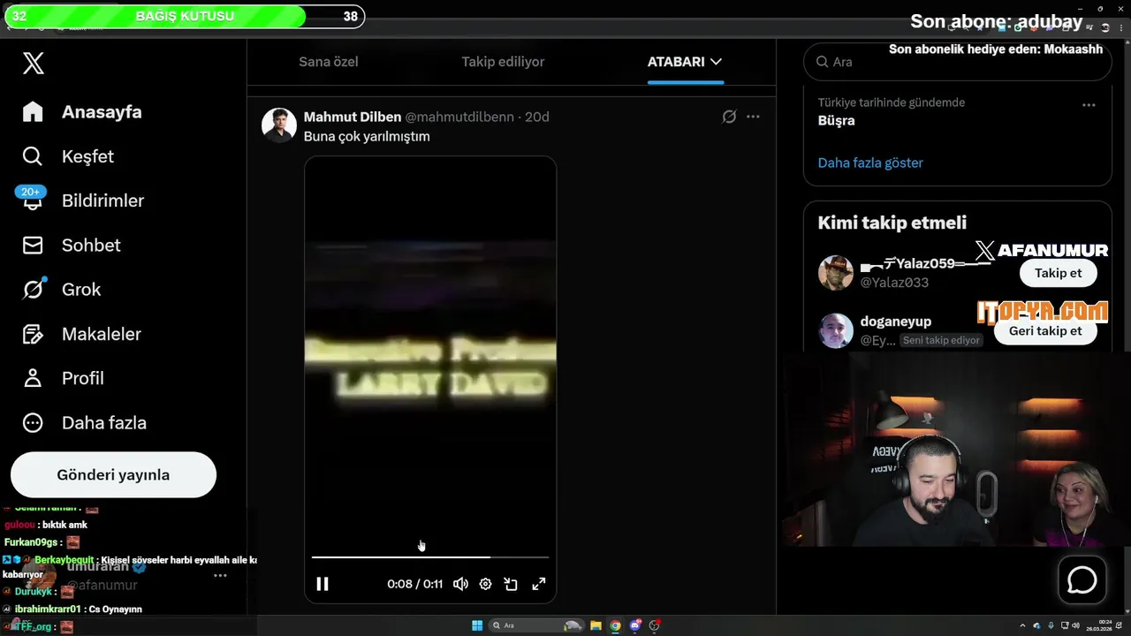Open Daha fazla more menu

(84, 422)
